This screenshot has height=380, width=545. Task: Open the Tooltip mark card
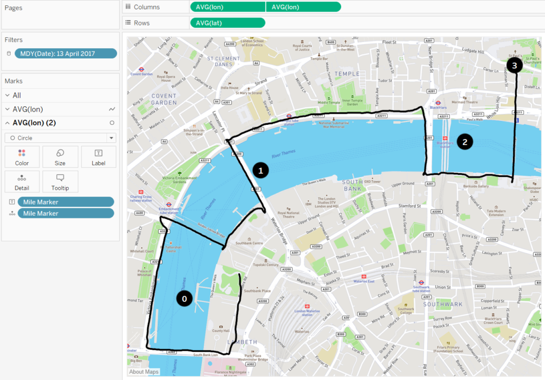60,182
